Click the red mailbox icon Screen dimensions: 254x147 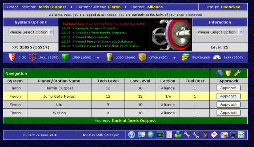point(224,135)
